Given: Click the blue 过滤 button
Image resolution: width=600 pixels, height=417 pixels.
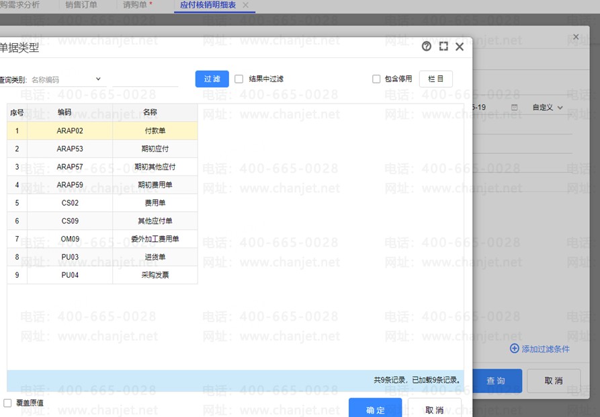Looking at the screenshot, I should pos(212,79).
